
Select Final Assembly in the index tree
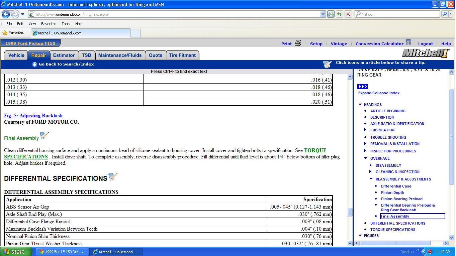[413, 216]
